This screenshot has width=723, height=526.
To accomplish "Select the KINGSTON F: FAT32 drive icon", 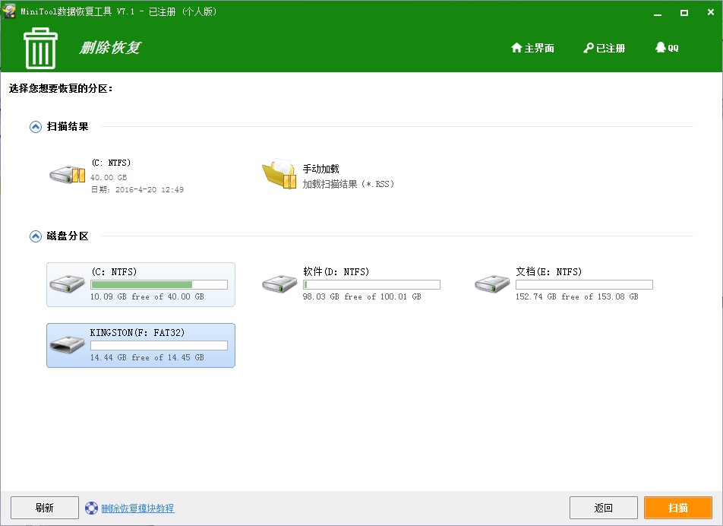I will click(x=68, y=344).
